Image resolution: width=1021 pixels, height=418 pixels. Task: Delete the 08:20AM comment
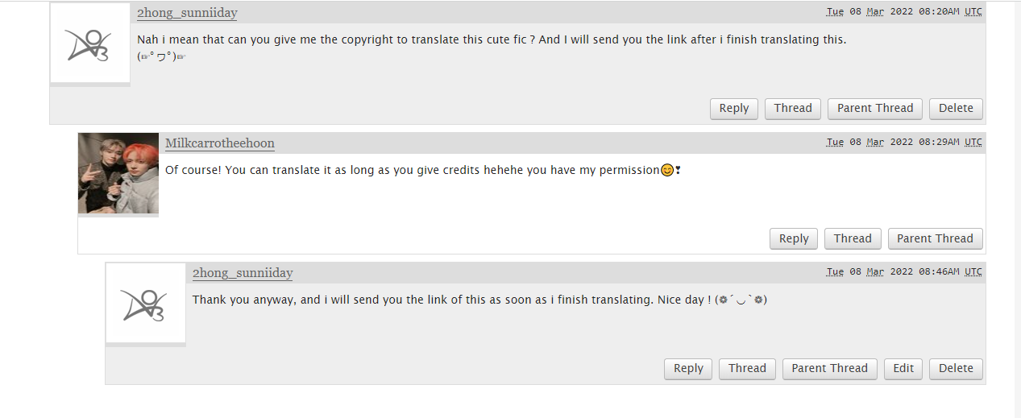(957, 109)
